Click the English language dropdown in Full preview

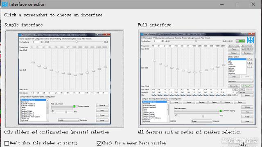202,121
